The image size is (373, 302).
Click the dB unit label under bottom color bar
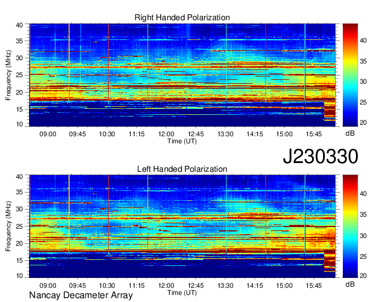tap(350, 284)
